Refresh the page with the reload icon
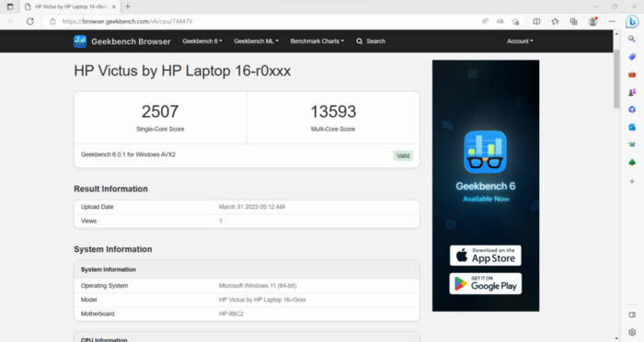 tap(30, 21)
